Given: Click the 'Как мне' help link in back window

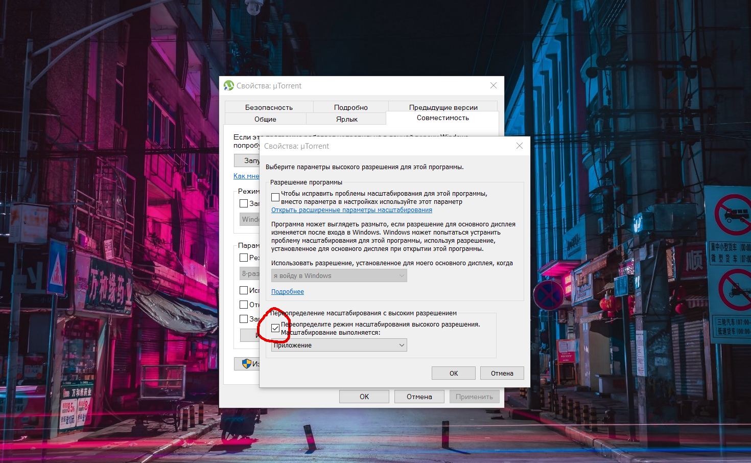Looking at the screenshot, I should 246,176.
